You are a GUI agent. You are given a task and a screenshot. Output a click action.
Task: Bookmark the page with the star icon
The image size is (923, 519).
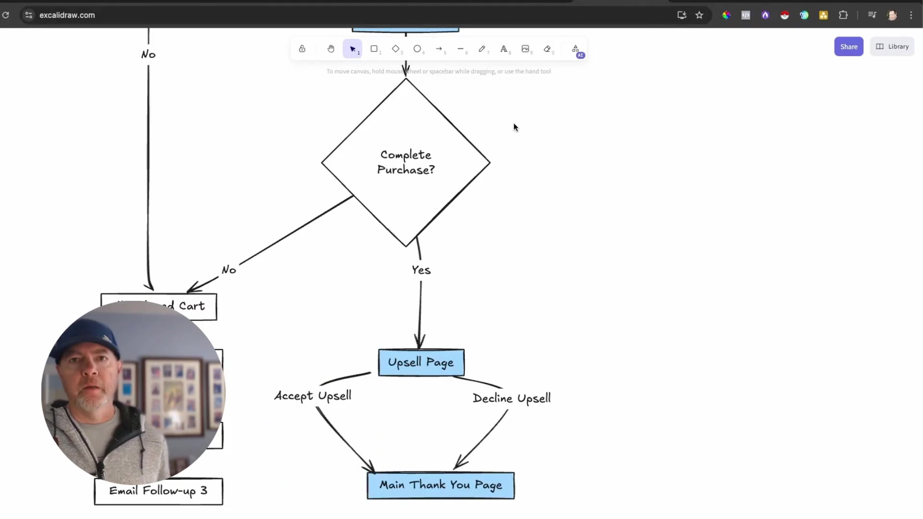699,15
